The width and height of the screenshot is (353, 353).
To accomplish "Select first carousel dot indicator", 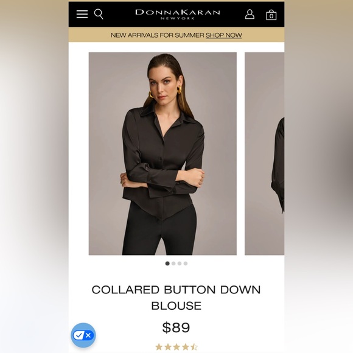I will click(167, 264).
